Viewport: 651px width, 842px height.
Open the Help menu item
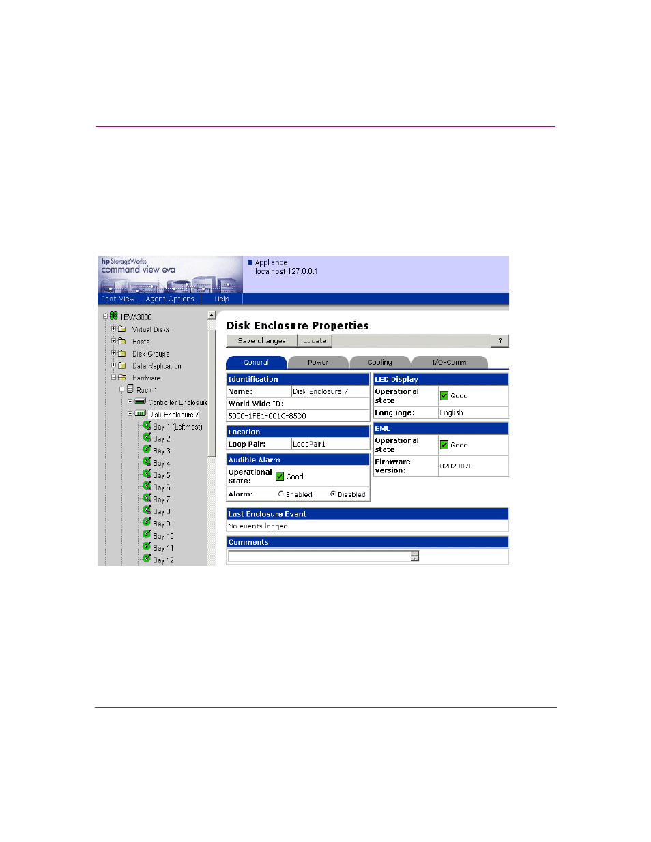[x=222, y=299]
